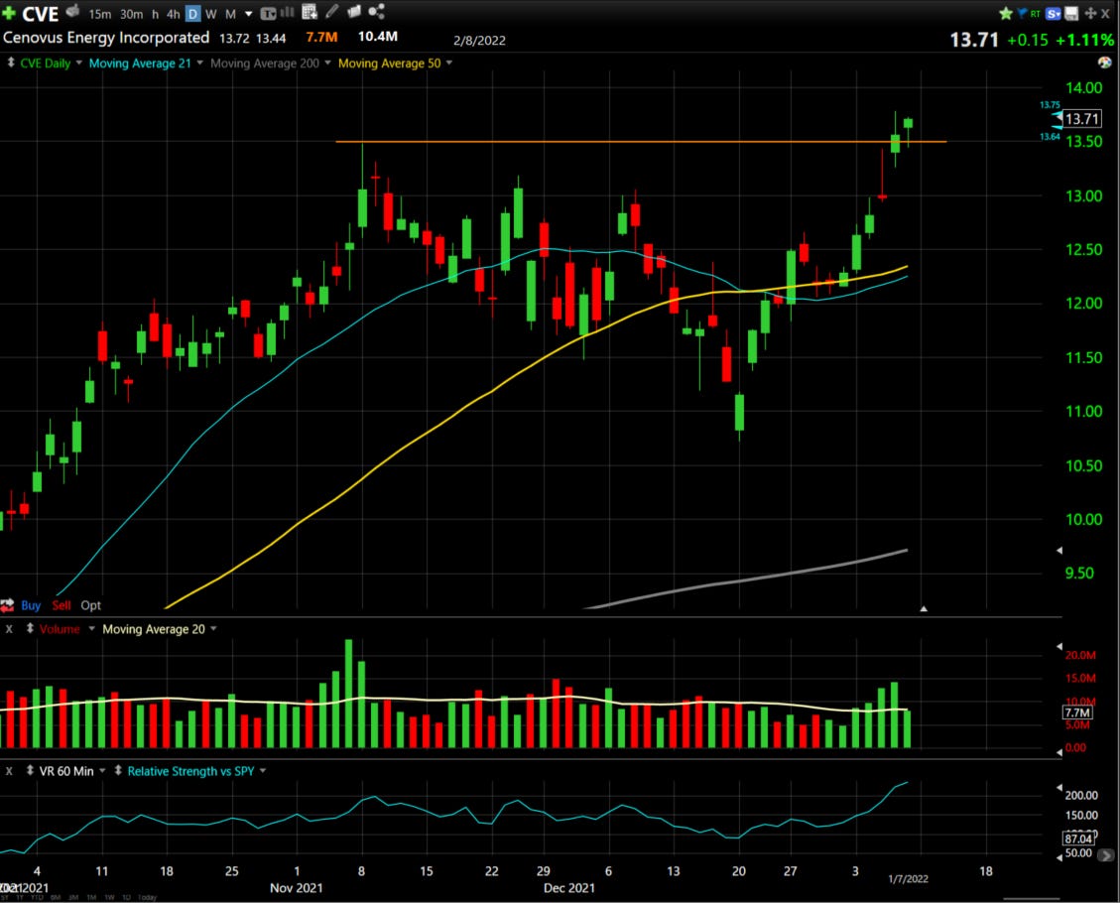
Task: Click the white save window icon
Action: (1071, 14)
